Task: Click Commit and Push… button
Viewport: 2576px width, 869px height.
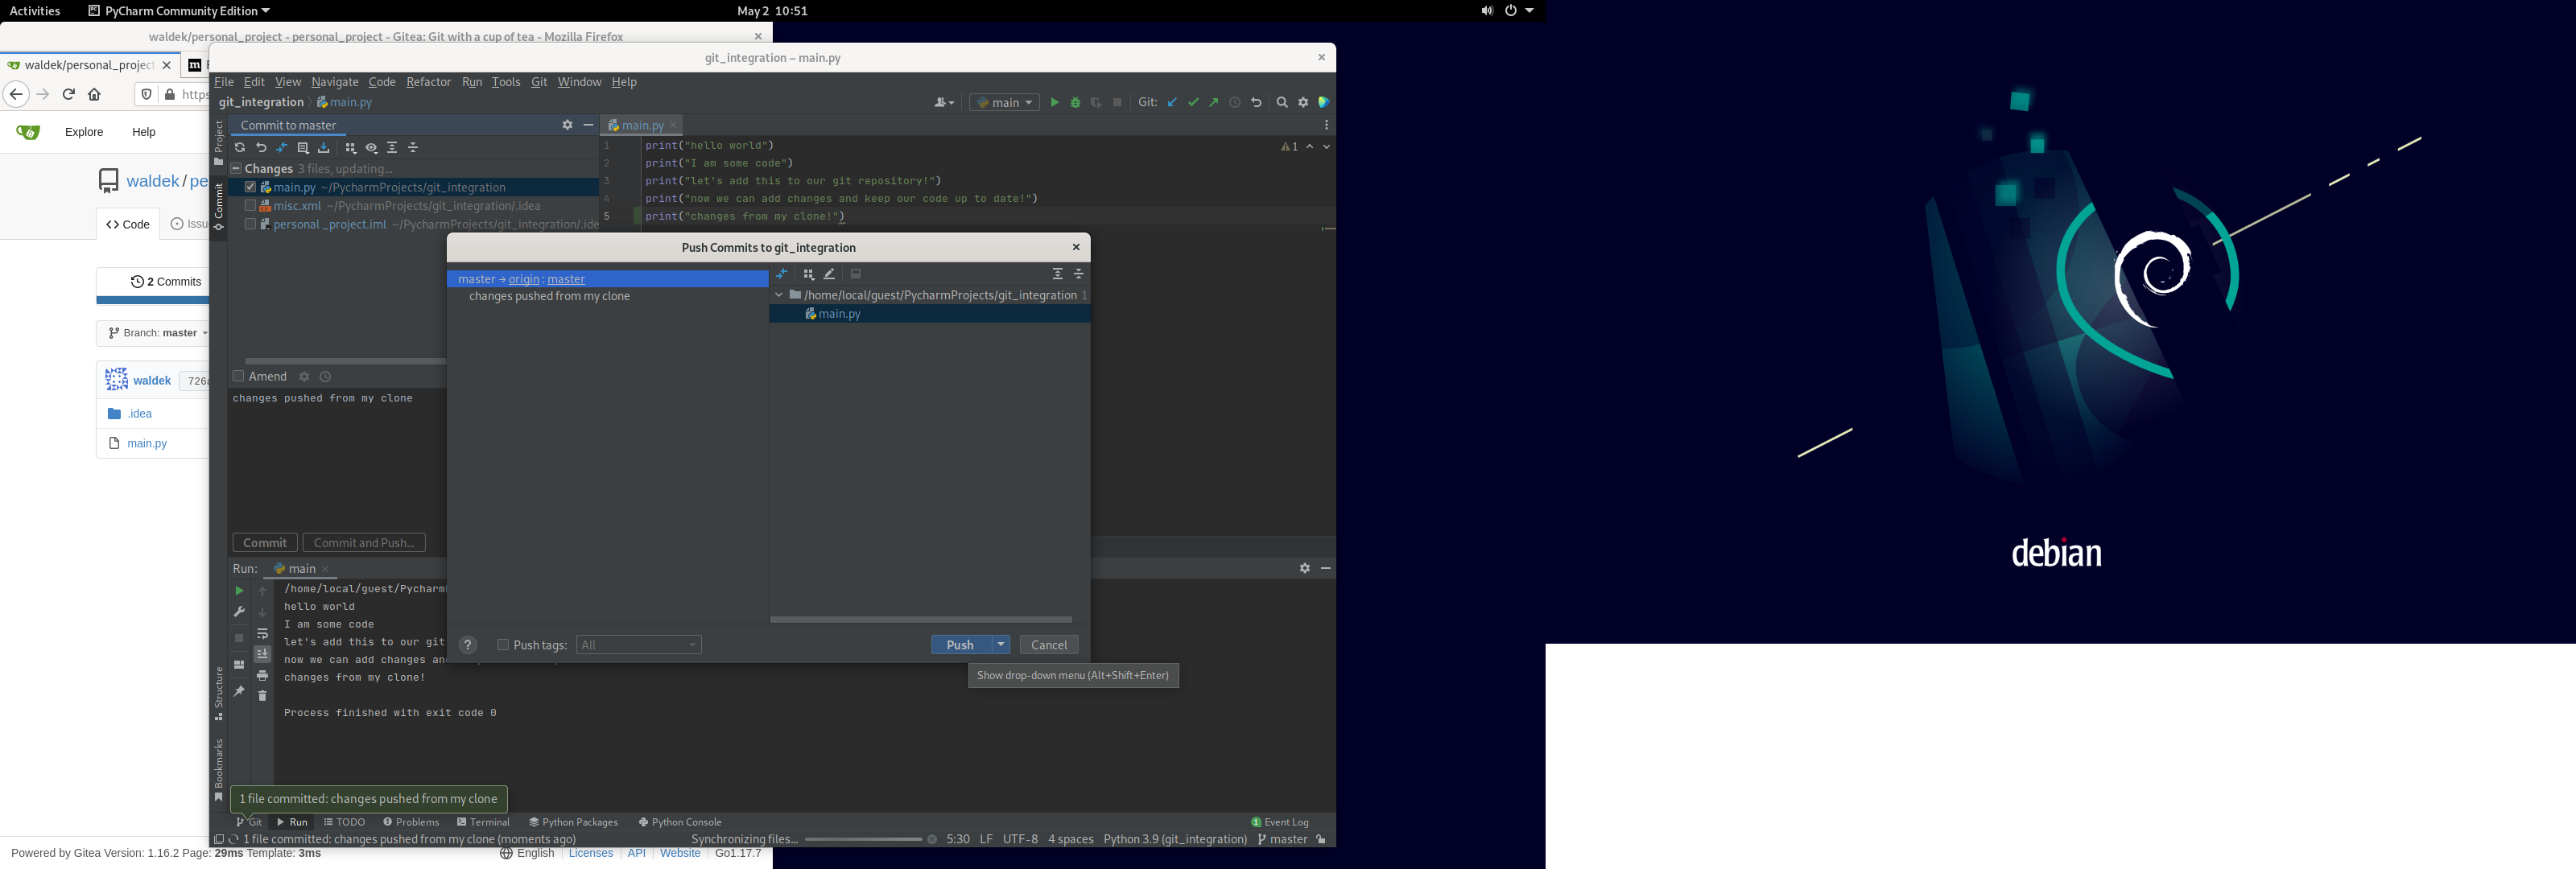Action: (364, 543)
